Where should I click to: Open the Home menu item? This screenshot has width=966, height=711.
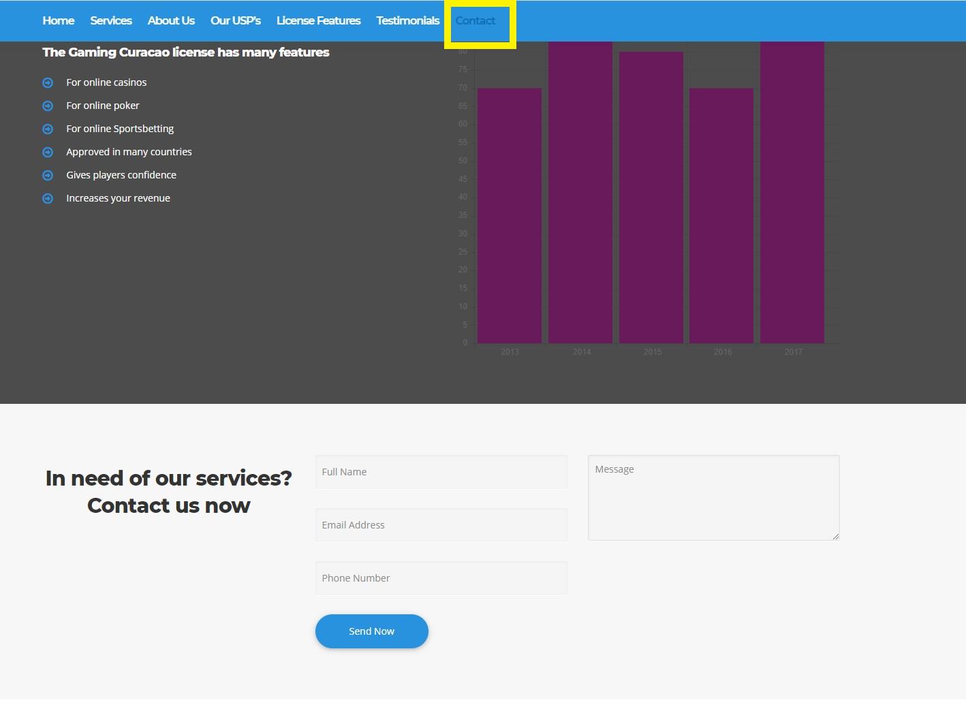[x=59, y=21]
